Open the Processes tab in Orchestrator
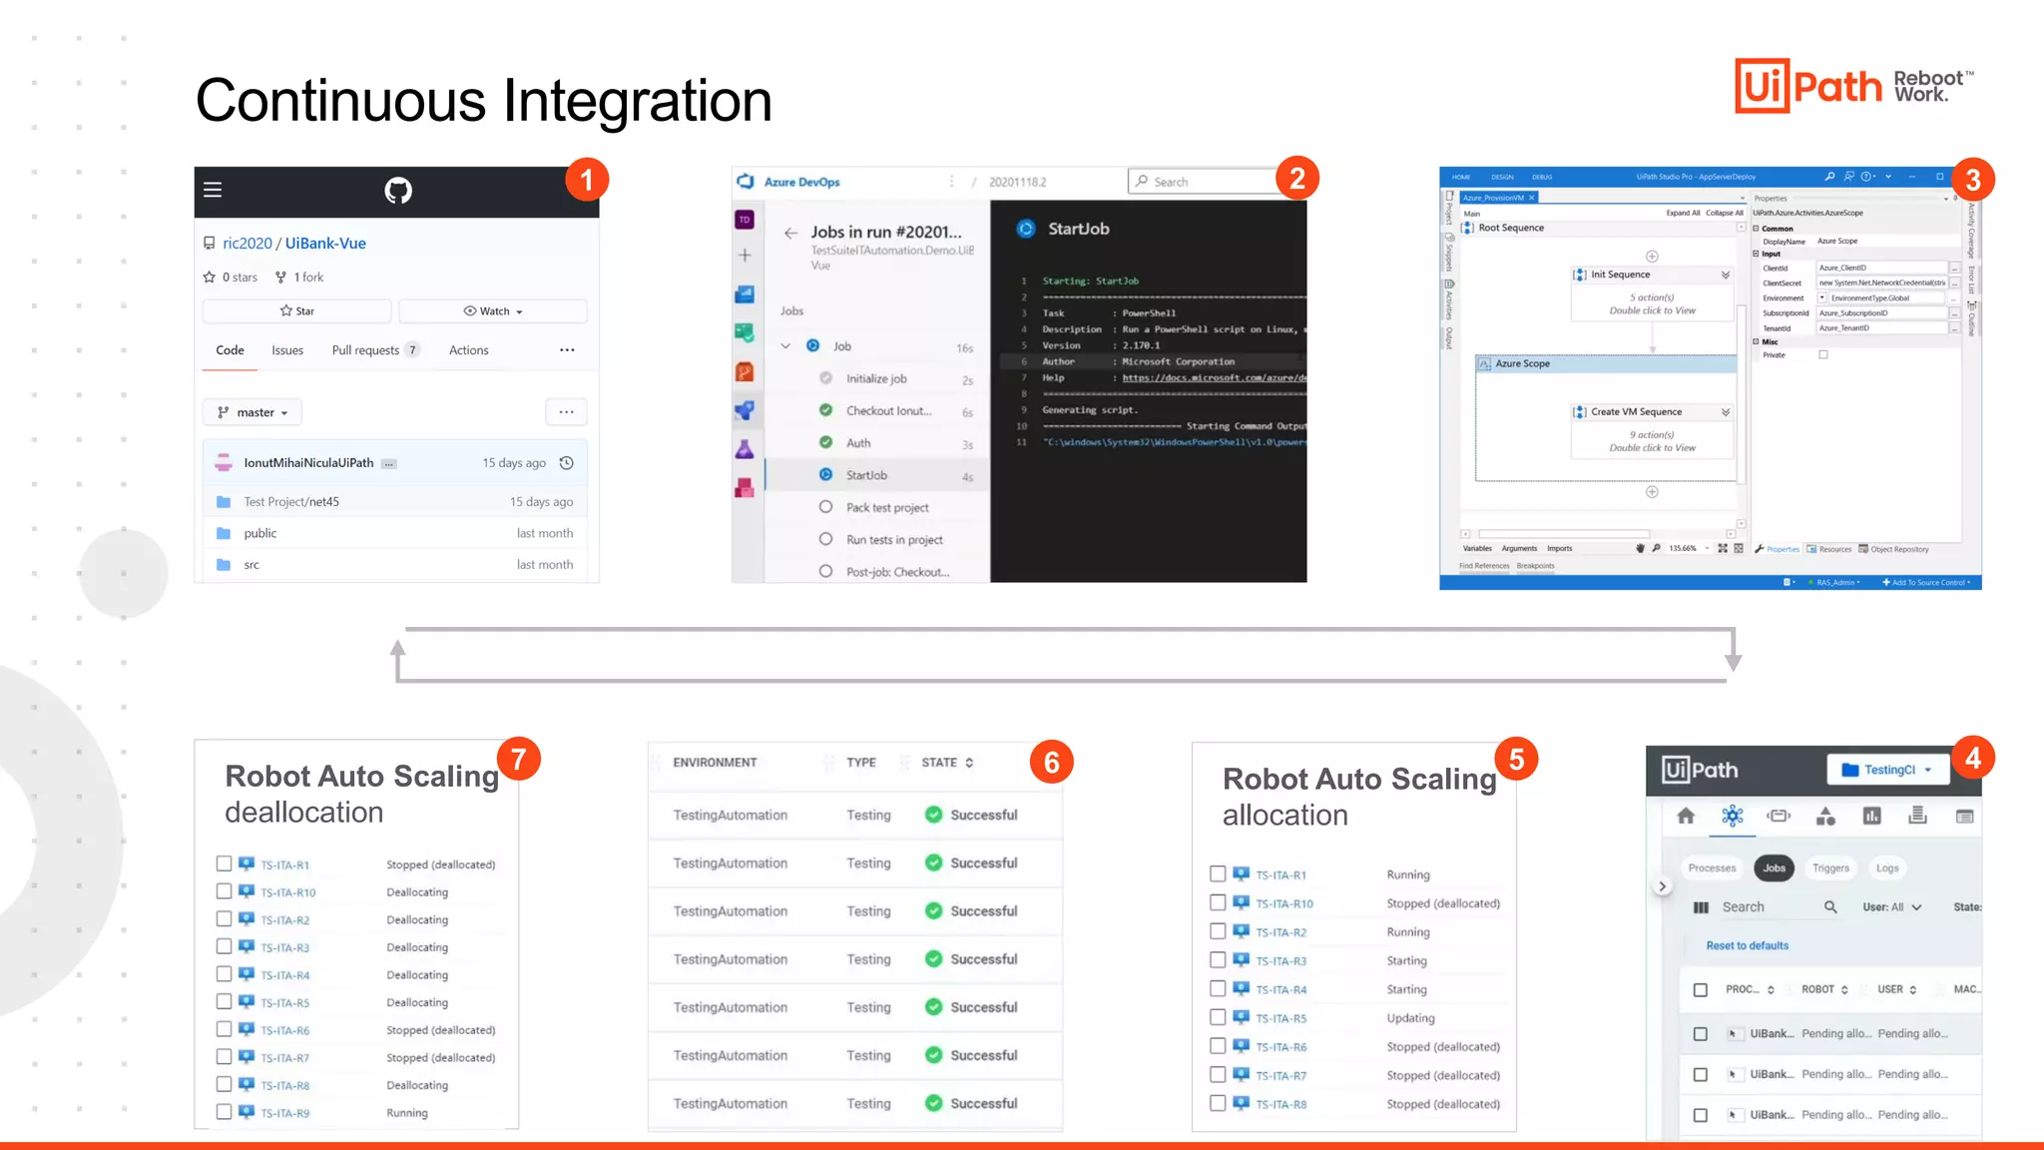 coord(1712,868)
